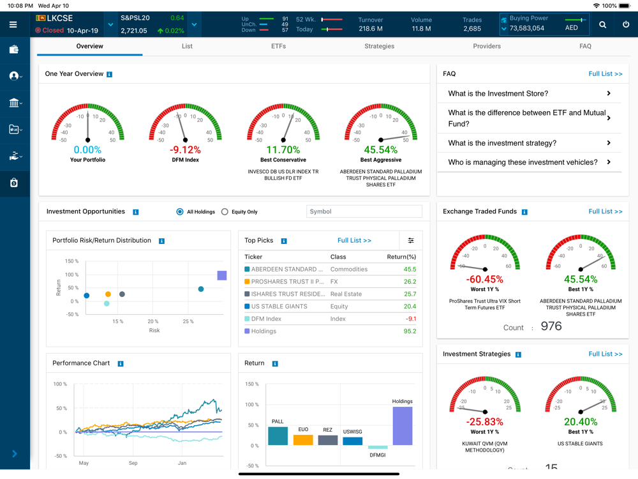Open the user profile sidebar icon
The height and width of the screenshot is (479, 638).
pos(14,76)
